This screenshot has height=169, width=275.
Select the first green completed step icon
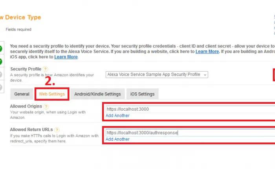[x=1, y=49]
